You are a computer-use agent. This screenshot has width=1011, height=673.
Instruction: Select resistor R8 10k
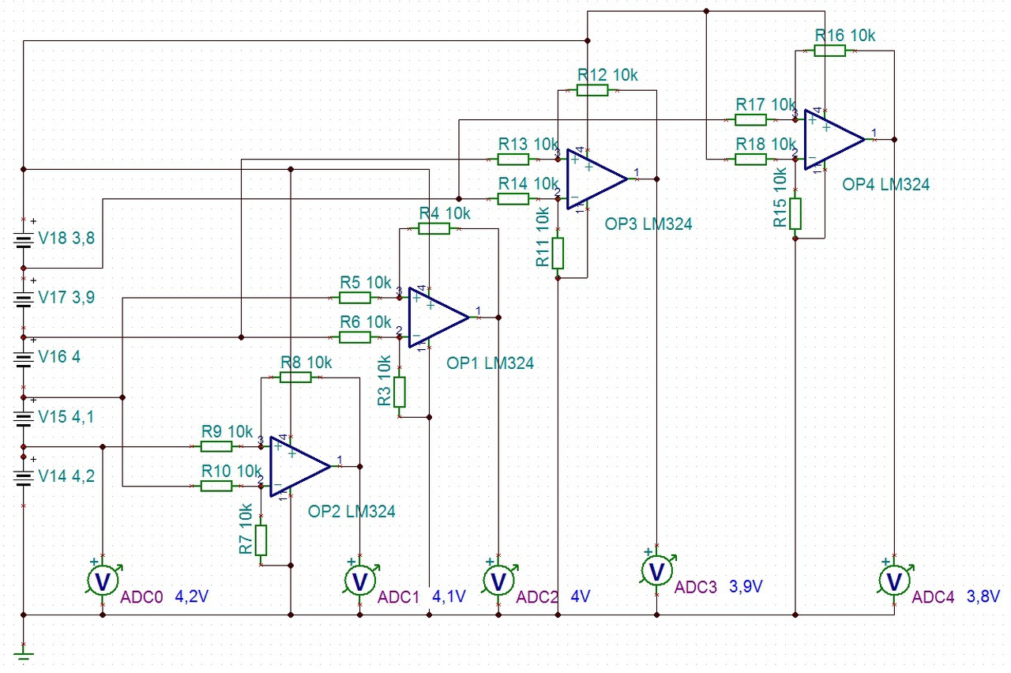point(295,378)
